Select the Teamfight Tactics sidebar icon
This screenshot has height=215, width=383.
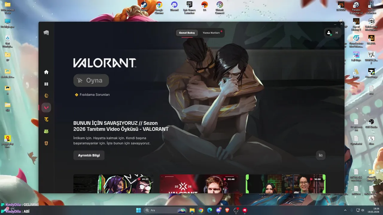pyautogui.click(x=46, y=119)
